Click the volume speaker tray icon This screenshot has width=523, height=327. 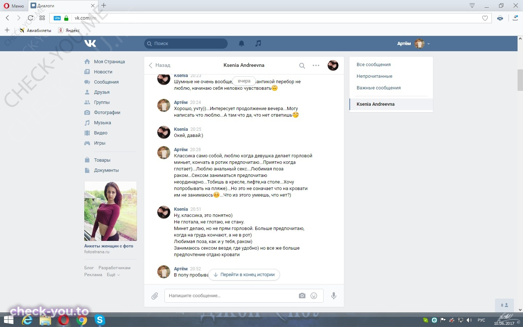[469, 320]
